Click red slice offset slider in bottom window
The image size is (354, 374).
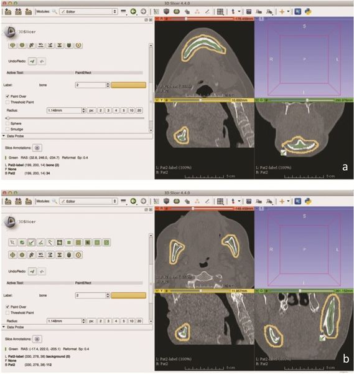tap(201, 208)
